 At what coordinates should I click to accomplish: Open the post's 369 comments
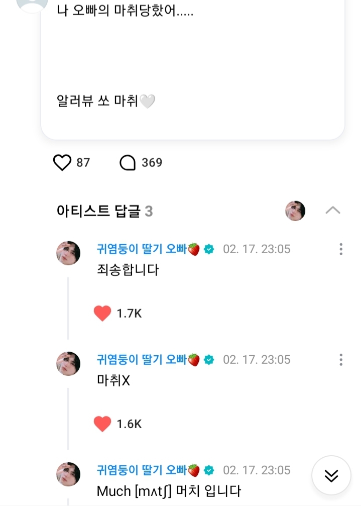pos(128,163)
